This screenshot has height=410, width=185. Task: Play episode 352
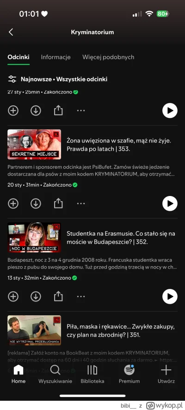(x=170, y=296)
